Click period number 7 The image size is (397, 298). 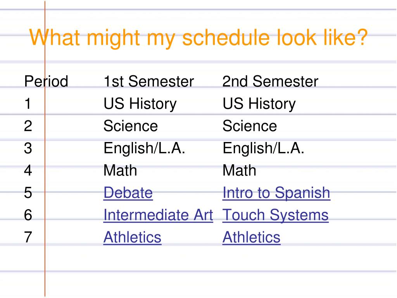[28, 237]
